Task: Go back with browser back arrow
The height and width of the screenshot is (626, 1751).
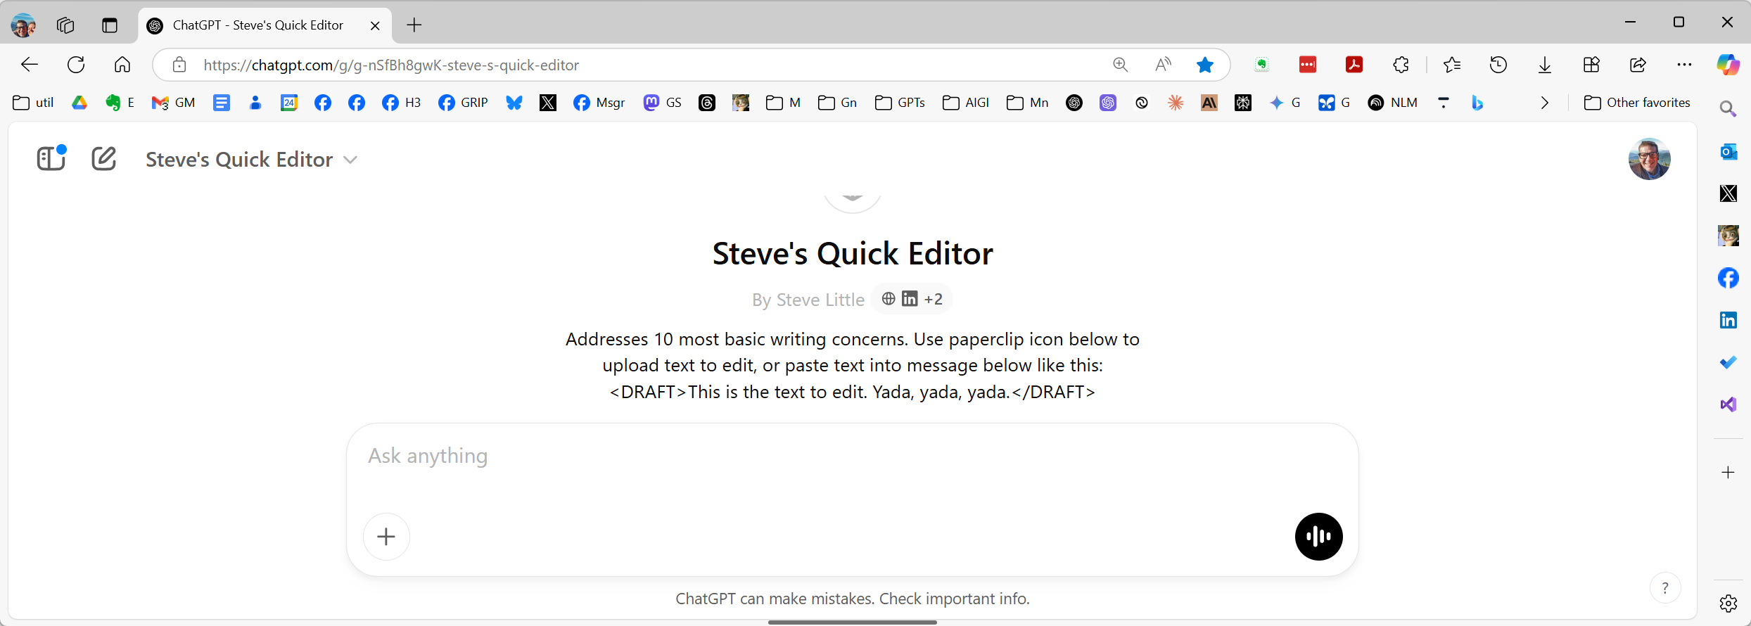Action: [30, 65]
